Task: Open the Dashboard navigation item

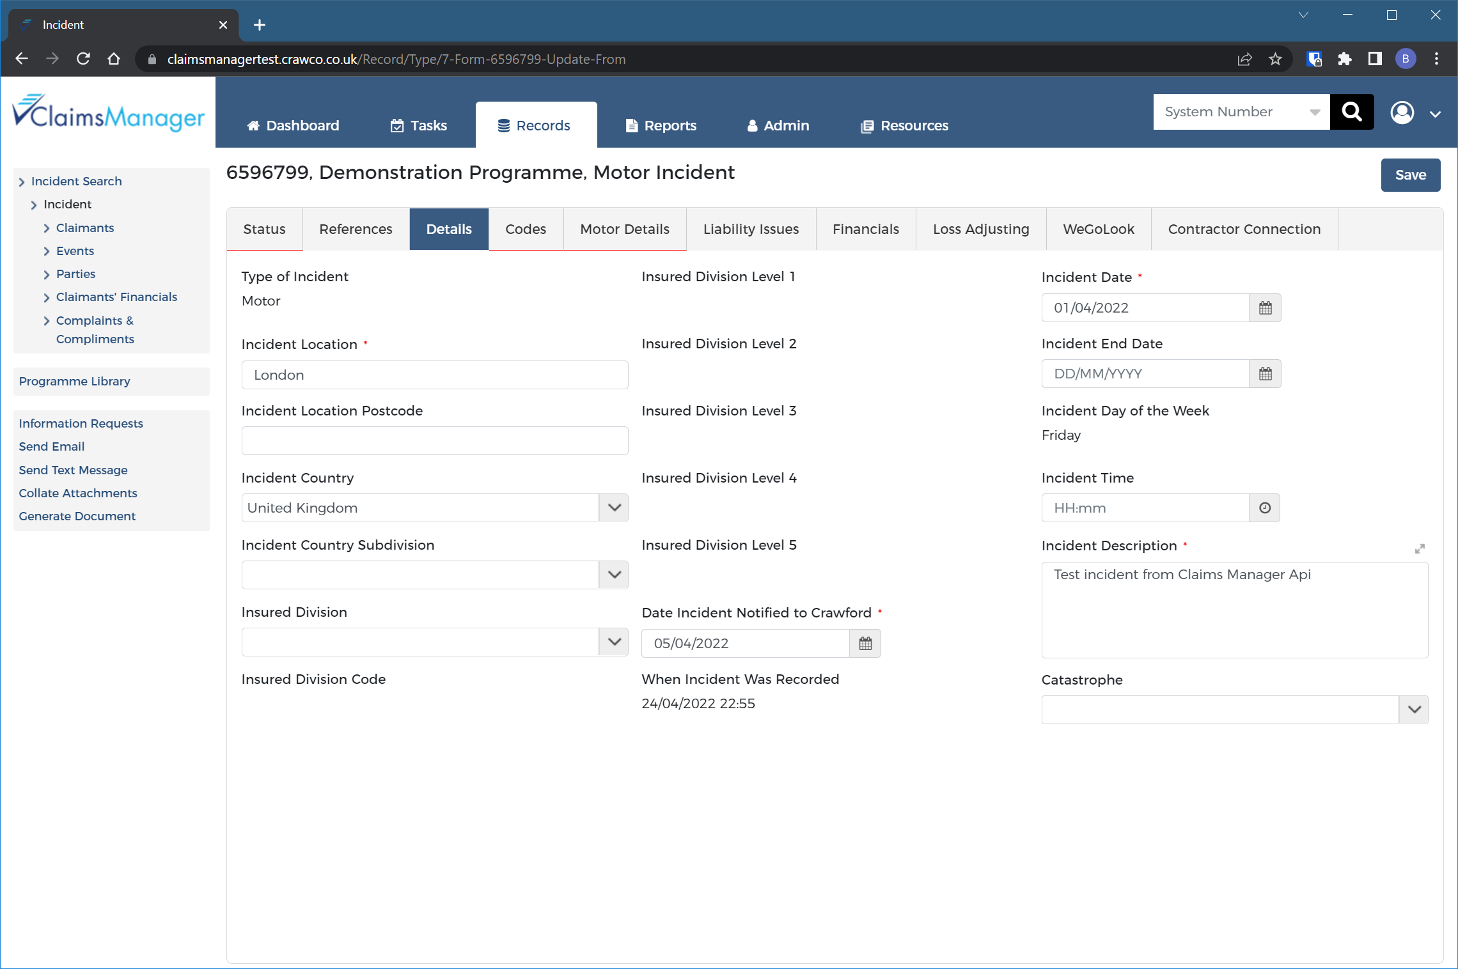Action: 293,126
